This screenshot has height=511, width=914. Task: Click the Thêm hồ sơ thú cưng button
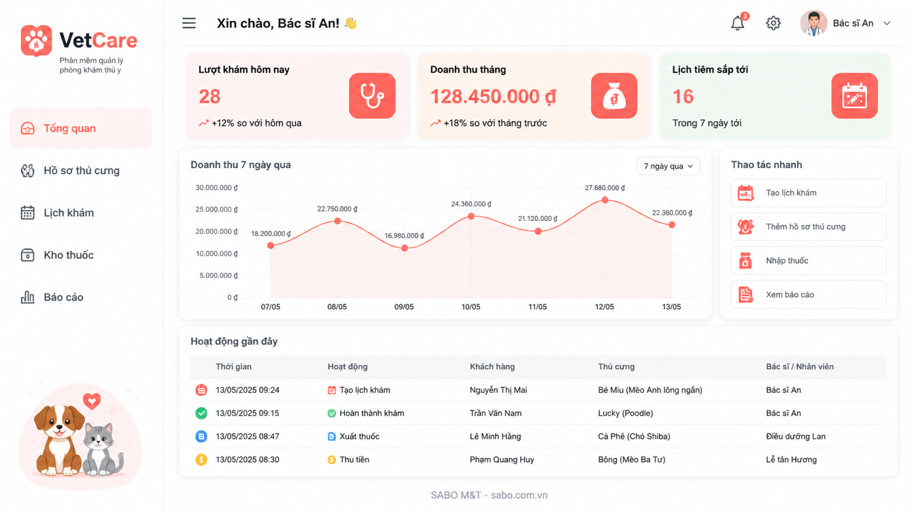pos(809,227)
